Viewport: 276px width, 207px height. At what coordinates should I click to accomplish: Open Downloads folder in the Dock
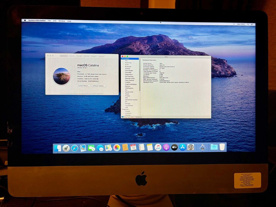[x=214, y=147]
